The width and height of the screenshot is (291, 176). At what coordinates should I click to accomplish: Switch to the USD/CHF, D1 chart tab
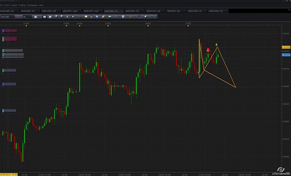pyautogui.click(x=135, y=11)
